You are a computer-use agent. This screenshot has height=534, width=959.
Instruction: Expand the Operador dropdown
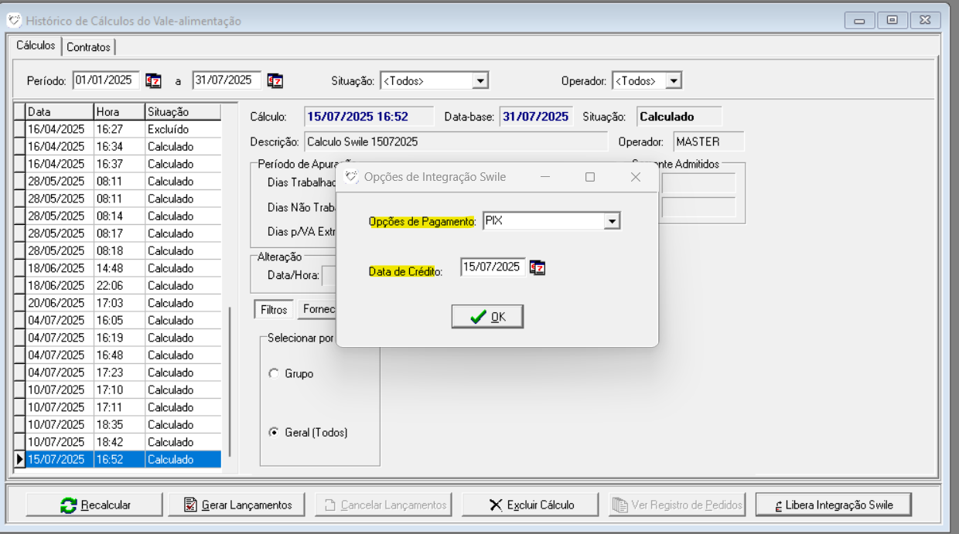tap(674, 80)
